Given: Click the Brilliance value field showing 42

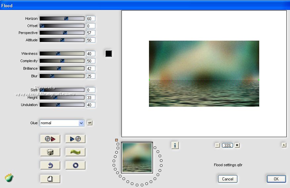Looking at the screenshot, I should (x=91, y=68).
